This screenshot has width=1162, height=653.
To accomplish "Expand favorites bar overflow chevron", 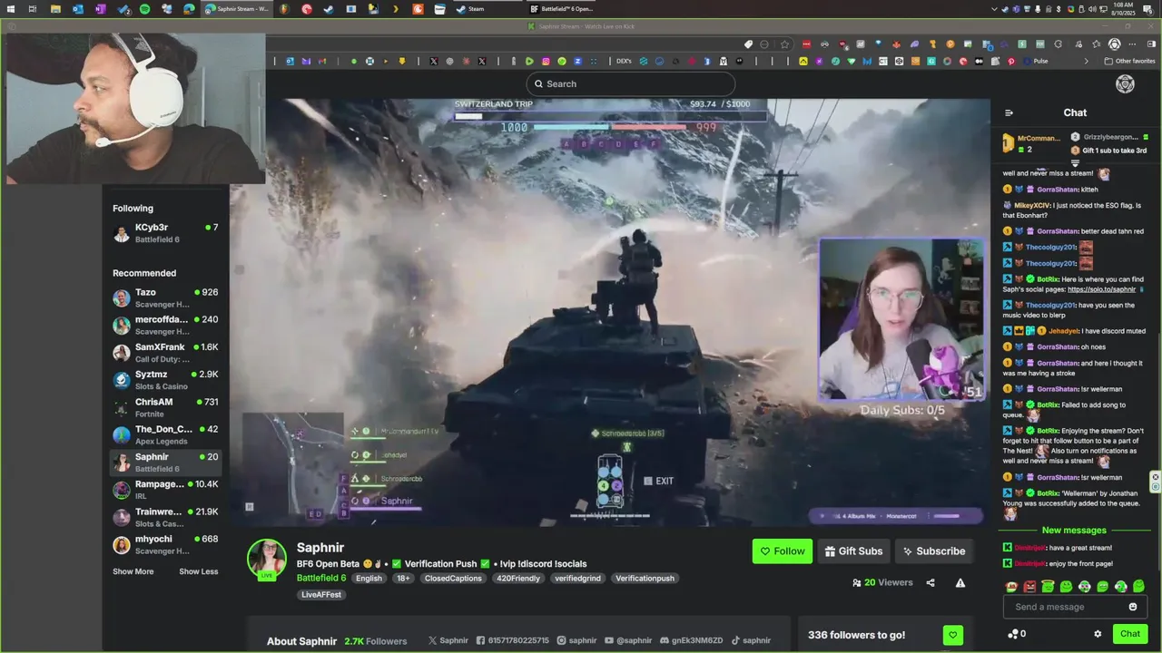I will coord(1086,61).
